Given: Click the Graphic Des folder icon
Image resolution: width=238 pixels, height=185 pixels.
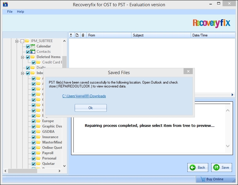Looking at the screenshot, I should pos(38,126).
